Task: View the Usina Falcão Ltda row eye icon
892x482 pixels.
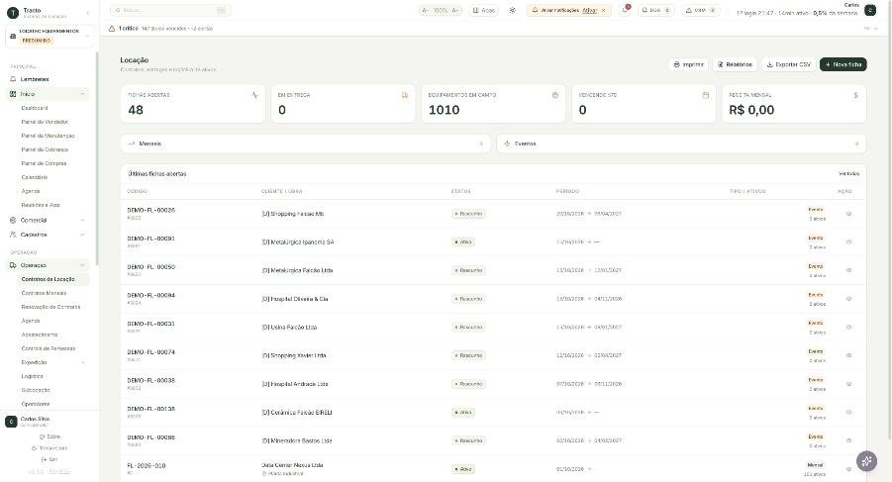Action: [x=848, y=328]
